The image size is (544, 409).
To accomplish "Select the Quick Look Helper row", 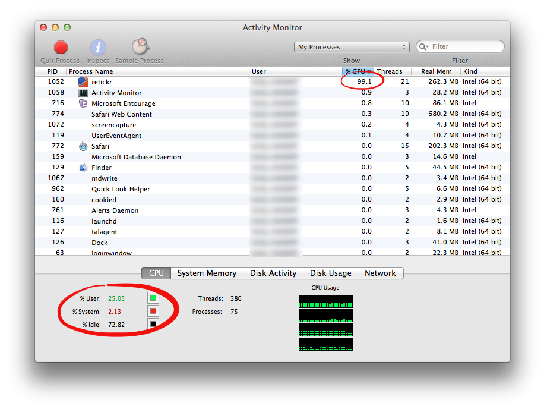I will click(x=273, y=189).
